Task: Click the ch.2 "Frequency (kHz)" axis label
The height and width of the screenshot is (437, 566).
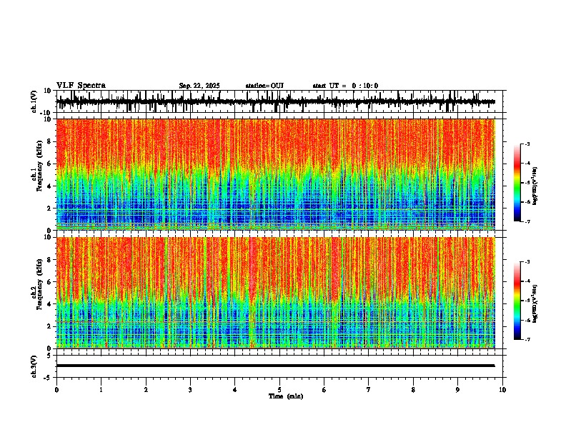Action: pyautogui.click(x=39, y=284)
